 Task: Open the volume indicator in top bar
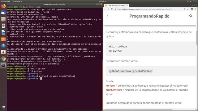[x=191, y=1]
